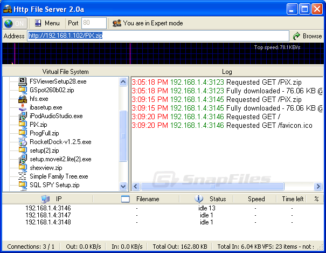Open the Menu button
The height and width of the screenshot is (253, 326).
[x=47, y=23]
